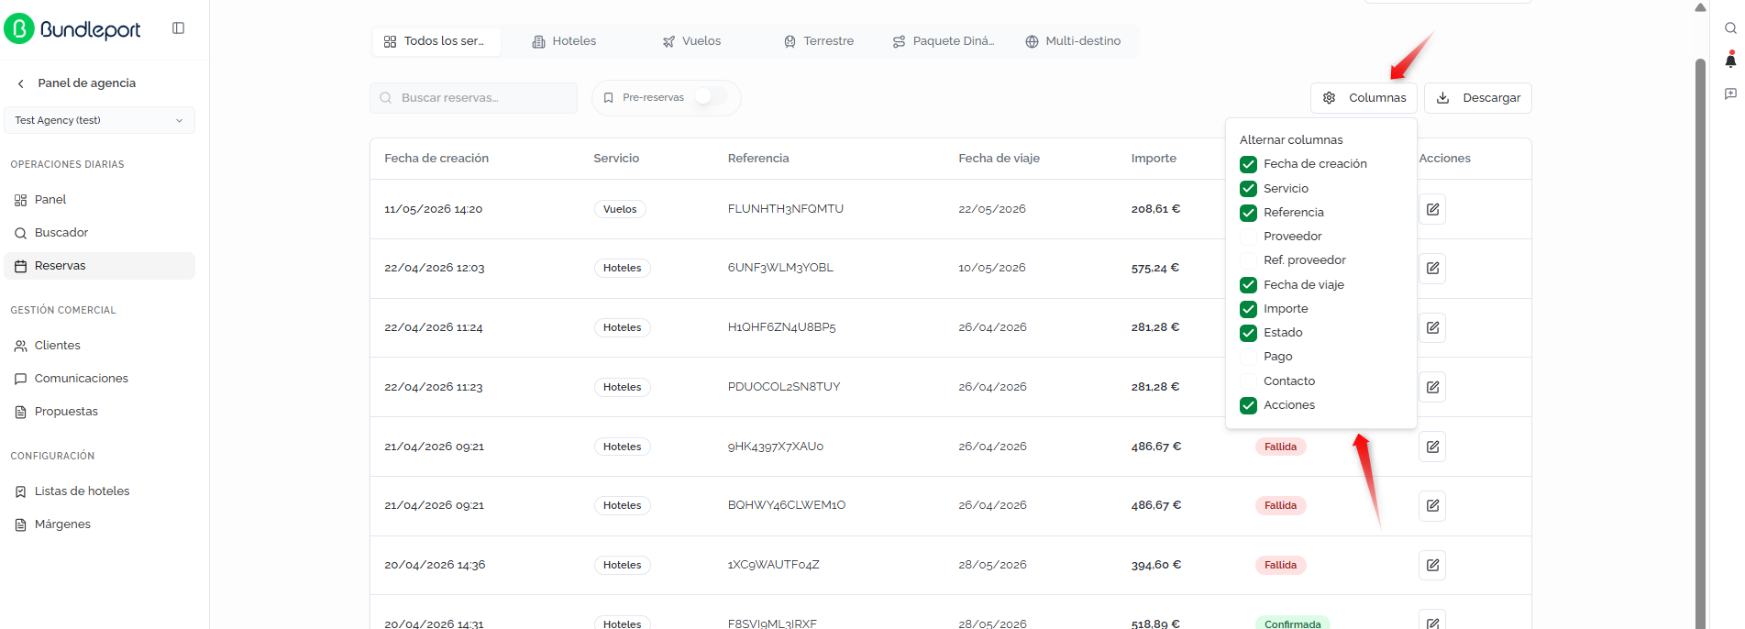
Task: Select Reservas in the sidebar
Action: pyautogui.click(x=99, y=266)
